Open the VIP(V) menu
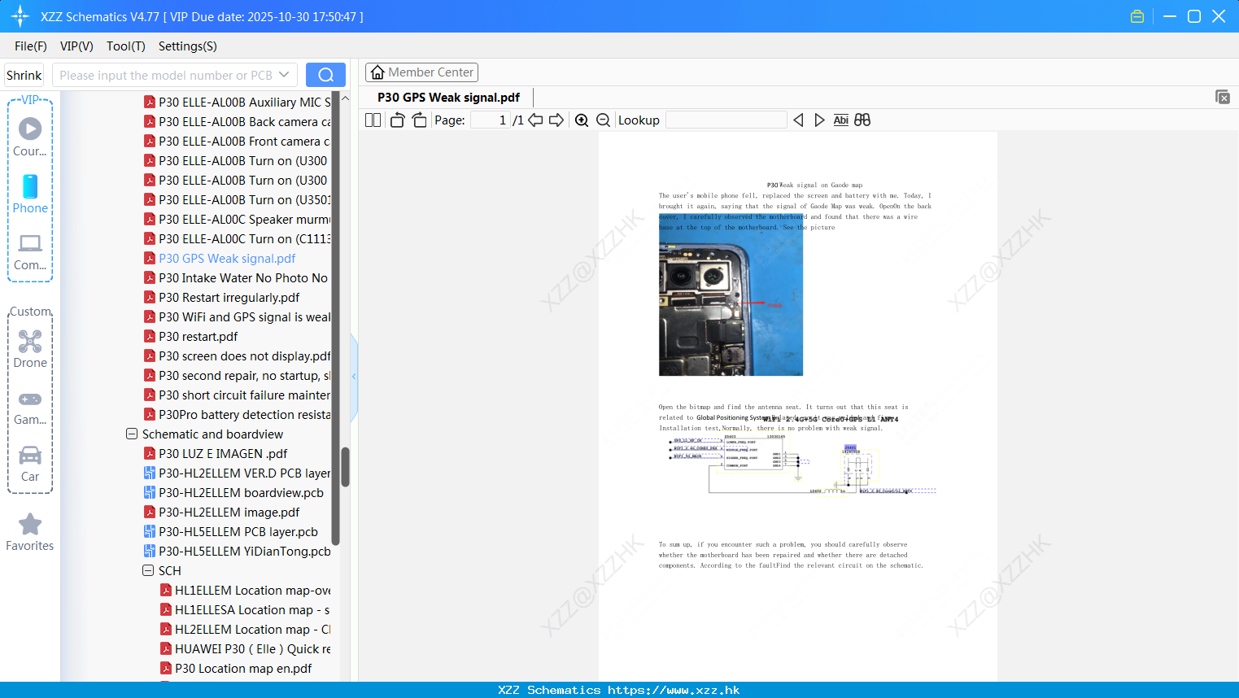This screenshot has width=1239, height=698. [76, 46]
